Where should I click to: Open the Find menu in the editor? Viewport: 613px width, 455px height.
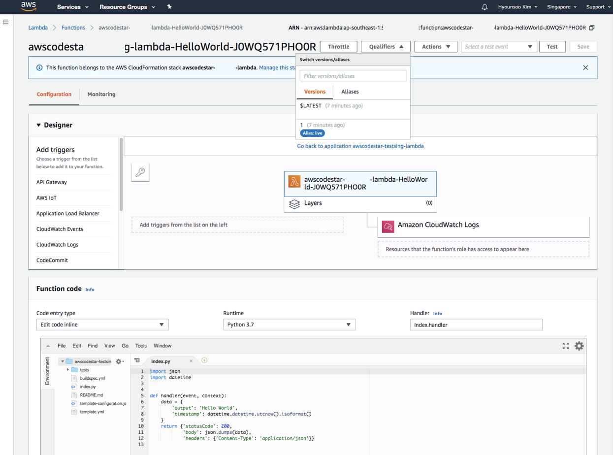(93, 346)
